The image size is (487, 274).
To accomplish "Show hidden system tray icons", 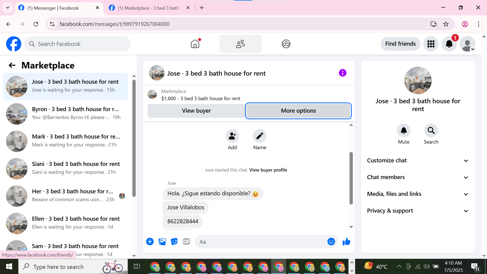I will [399, 266].
